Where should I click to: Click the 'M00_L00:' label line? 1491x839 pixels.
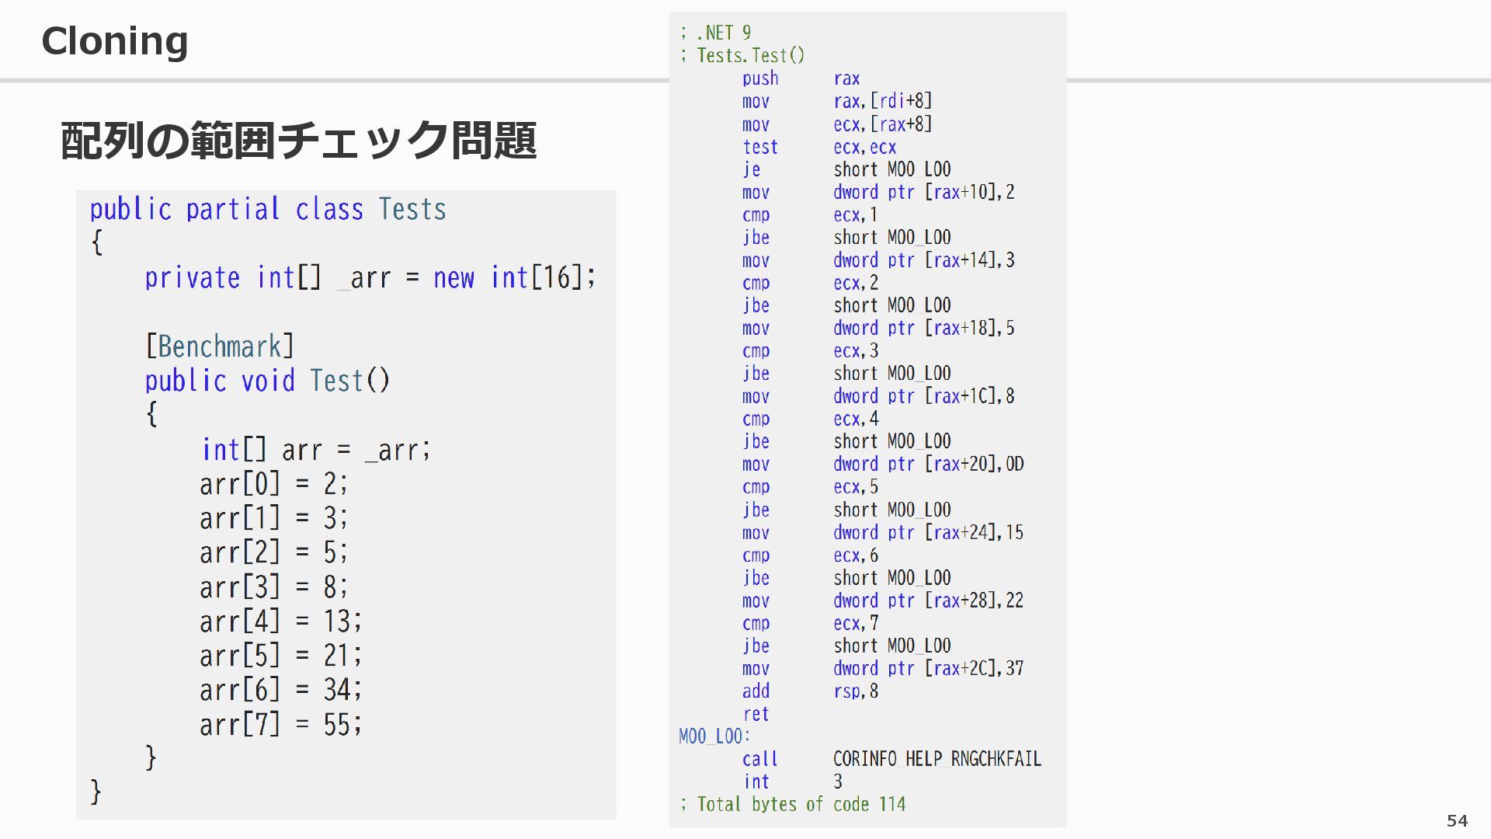(714, 736)
